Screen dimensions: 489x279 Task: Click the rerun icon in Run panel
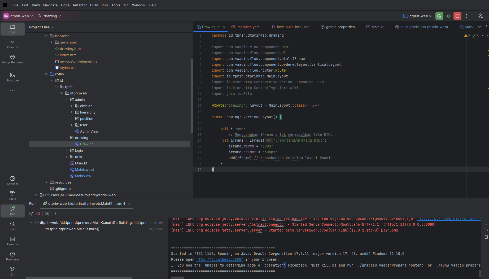pyautogui.click(x=31, y=213)
